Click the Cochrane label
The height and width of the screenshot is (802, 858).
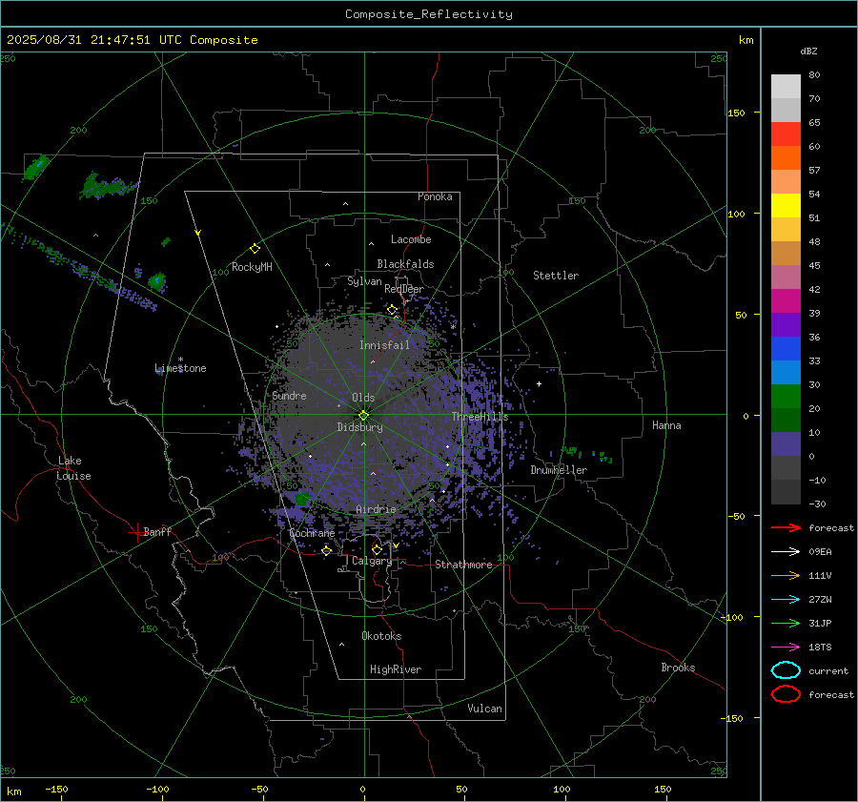point(312,533)
